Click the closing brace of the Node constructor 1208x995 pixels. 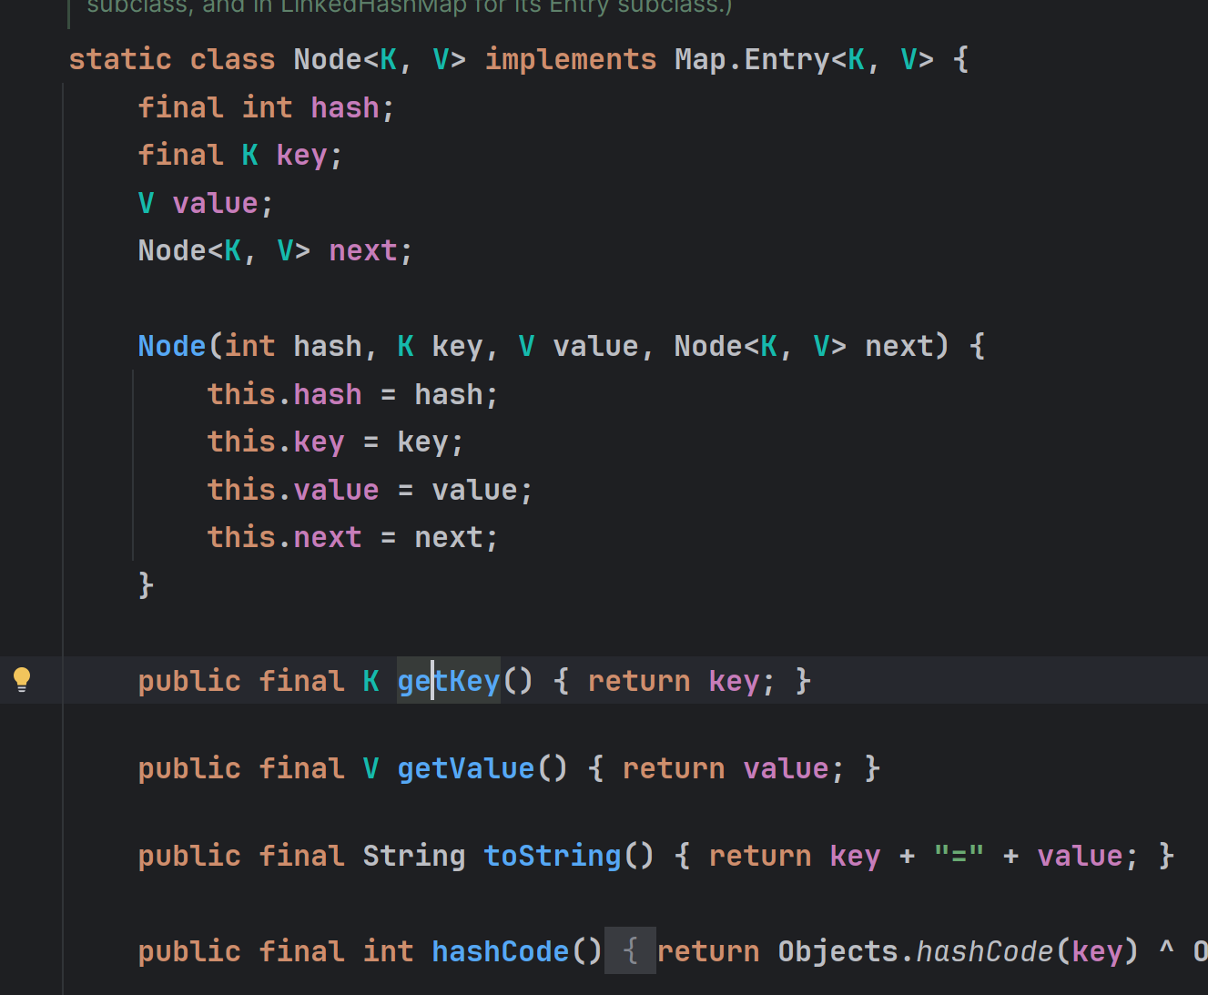tap(146, 584)
